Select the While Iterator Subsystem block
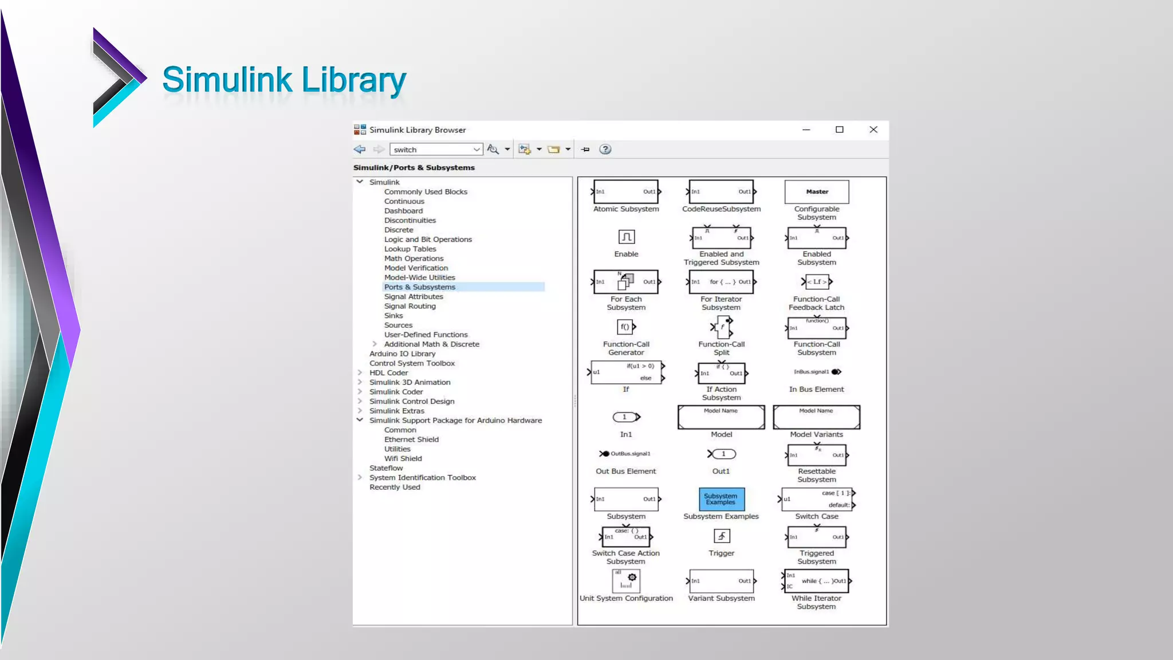1173x660 pixels. click(x=817, y=581)
